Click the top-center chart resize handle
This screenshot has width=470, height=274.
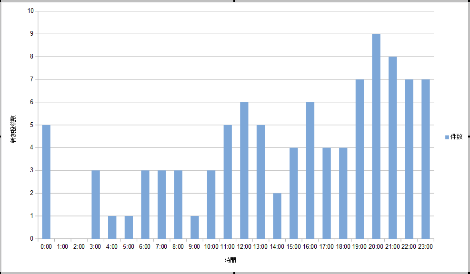[235, 1]
